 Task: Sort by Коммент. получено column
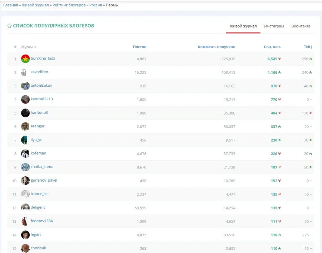pos(216,47)
